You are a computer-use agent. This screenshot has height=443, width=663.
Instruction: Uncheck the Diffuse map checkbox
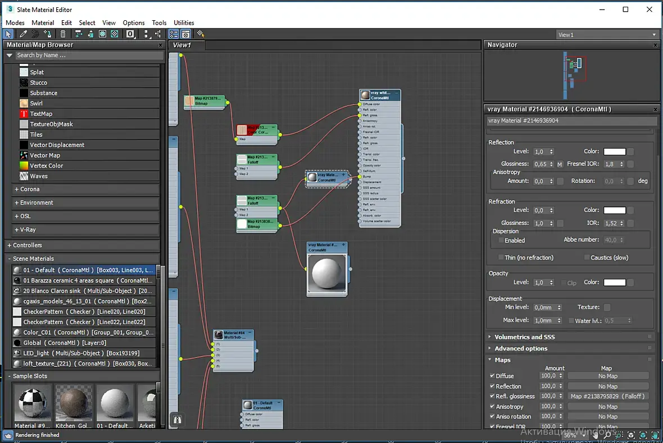492,376
